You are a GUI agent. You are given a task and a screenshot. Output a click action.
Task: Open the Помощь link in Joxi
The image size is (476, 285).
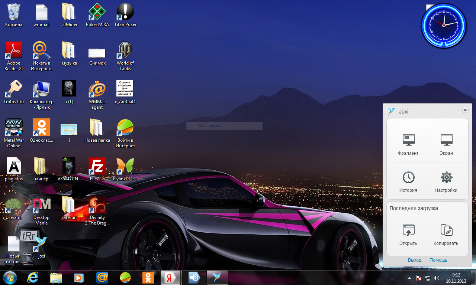pyautogui.click(x=438, y=260)
